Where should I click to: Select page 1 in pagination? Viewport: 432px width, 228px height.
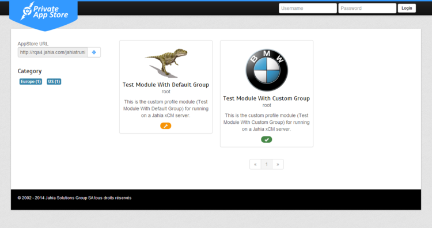click(x=267, y=164)
